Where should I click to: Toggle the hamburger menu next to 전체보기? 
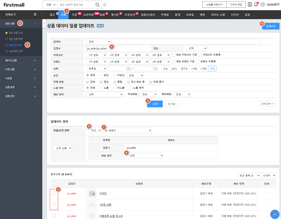pyautogui.click(x=35, y=14)
